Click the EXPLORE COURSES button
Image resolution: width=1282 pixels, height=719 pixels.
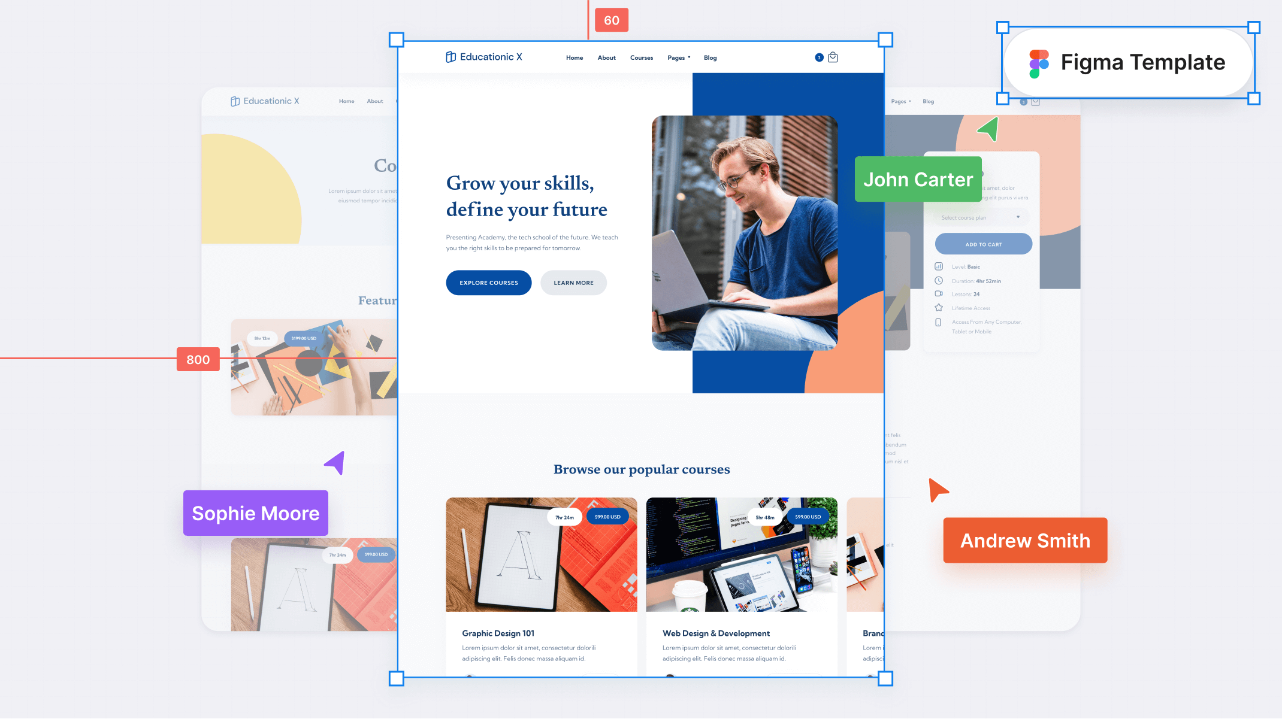[487, 283]
